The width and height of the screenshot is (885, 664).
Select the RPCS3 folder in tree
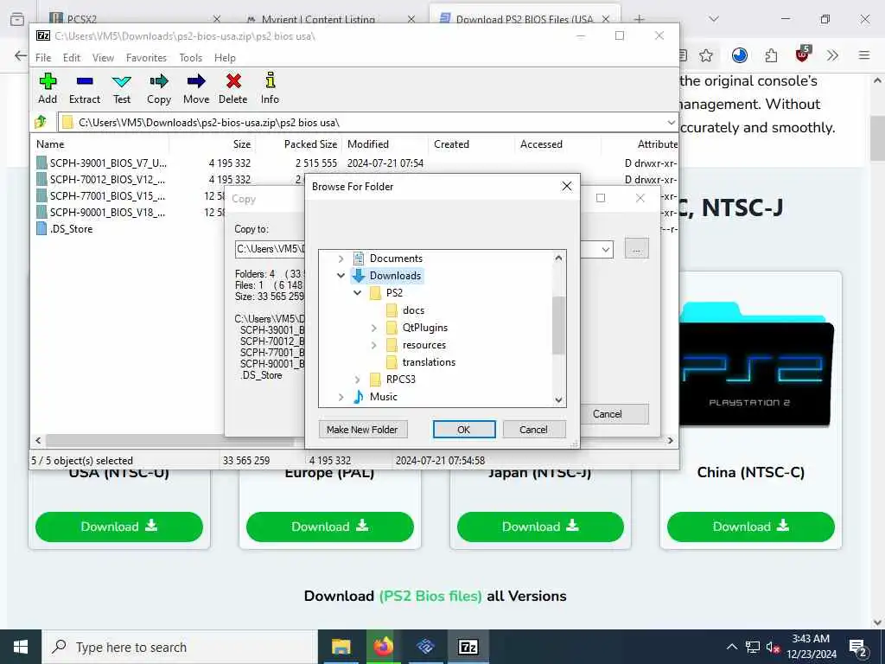pos(401,380)
